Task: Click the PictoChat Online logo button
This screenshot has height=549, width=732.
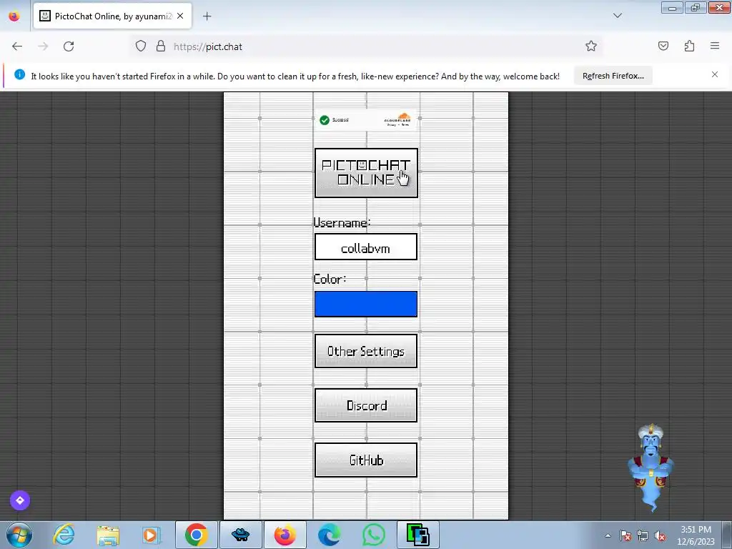Action: pyautogui.click(x=366, y=173)
